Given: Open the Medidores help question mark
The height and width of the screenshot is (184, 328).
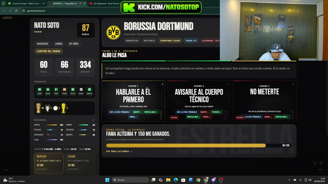Looking at the screenshot, I should pyautogui.click(x=93, y=120).
